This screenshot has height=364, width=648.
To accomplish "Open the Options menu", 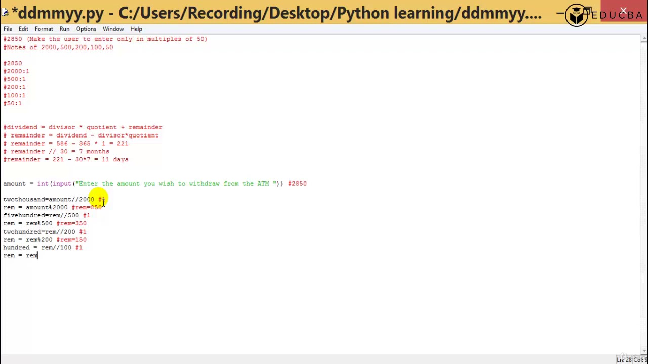I will click(86, 29).
